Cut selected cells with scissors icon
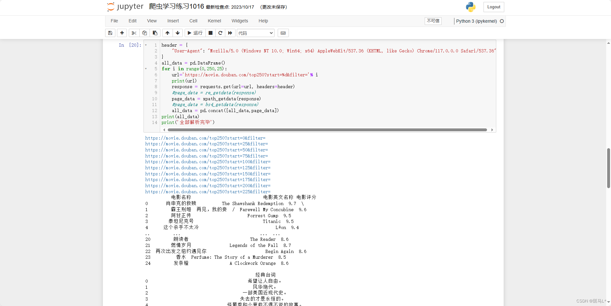Image resolution: width=611 pixels, height=306 pixels. 134,33
